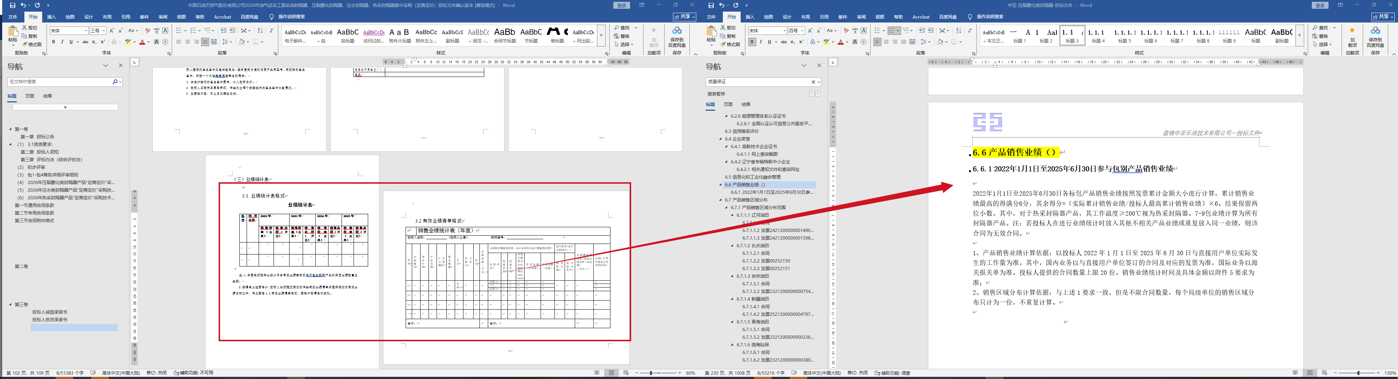This screenshot has height=379, width=1398.
Task: Select heading 6.5 信息化和工业化融合管理 in navigation
Action: 752,177
